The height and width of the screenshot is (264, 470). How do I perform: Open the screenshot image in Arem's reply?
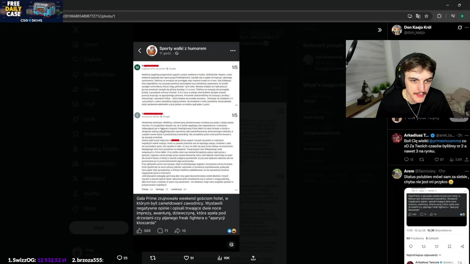pos(436,225)
